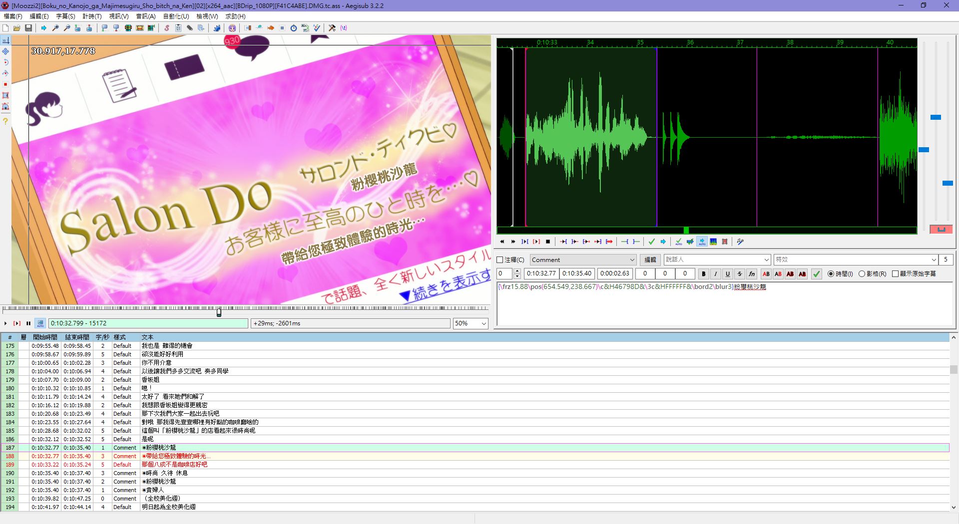Select subtitle row 189 那個八成不是咖啡店好吧
This screenshot has height=524, width=959.
click(x=475, y=465)
